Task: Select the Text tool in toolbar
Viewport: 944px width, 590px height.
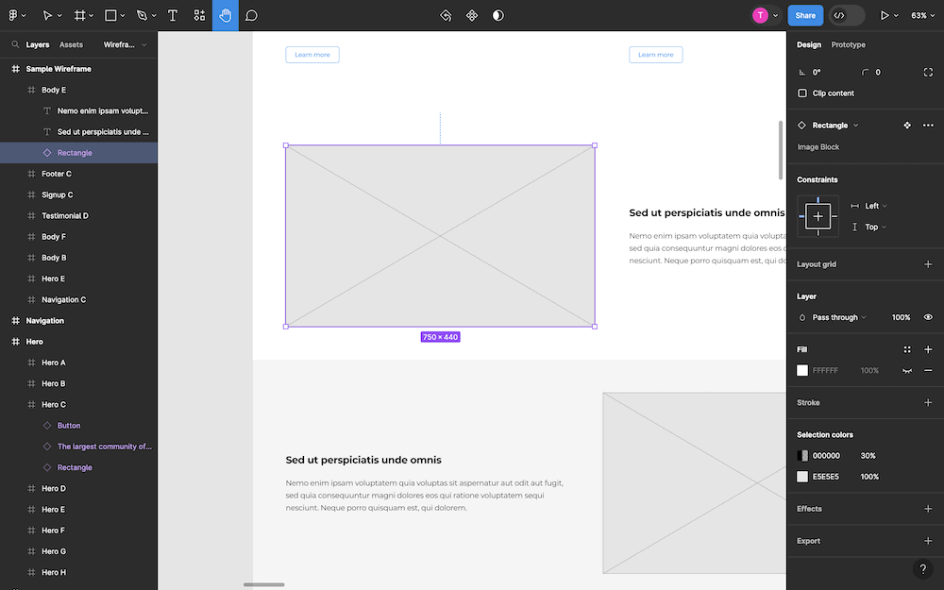Action: pyautogui.click(x=173, y=15)
